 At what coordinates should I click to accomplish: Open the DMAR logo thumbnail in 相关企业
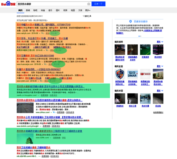(x=132, y=74)
